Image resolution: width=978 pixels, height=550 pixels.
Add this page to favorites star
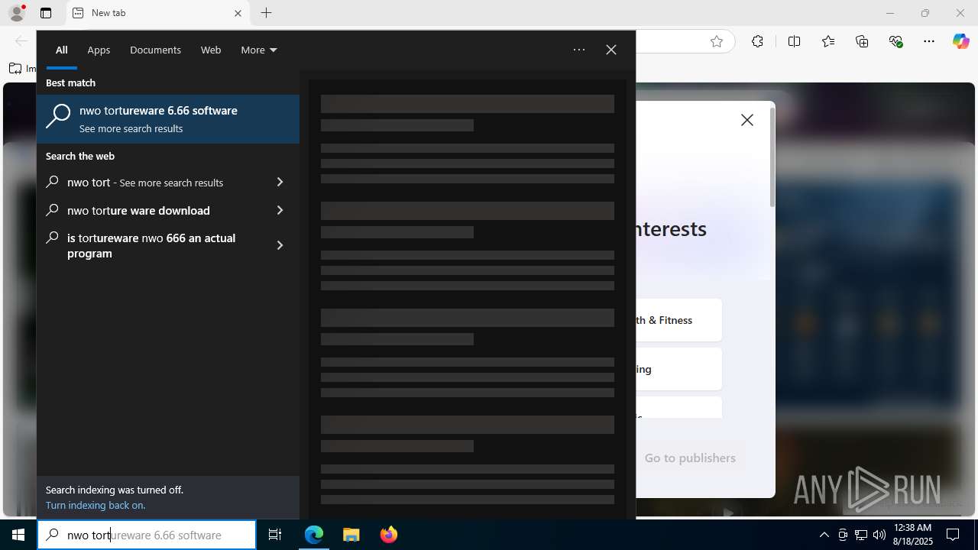[716, 41]
